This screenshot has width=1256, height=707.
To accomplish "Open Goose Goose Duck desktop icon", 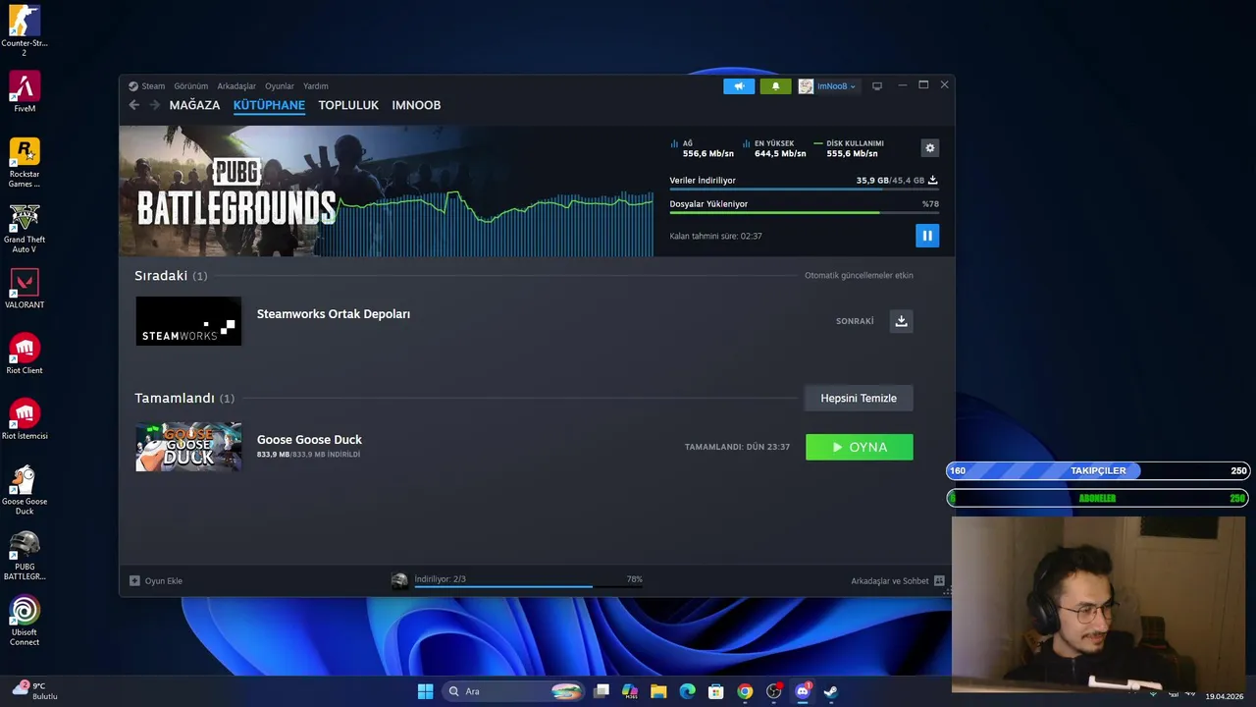I will tap(25, 490).
